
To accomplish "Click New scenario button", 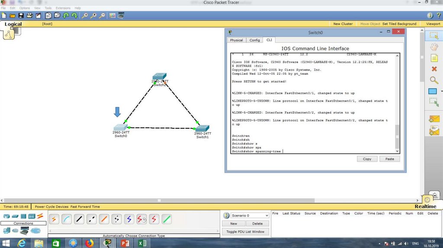I will (234, 223).
